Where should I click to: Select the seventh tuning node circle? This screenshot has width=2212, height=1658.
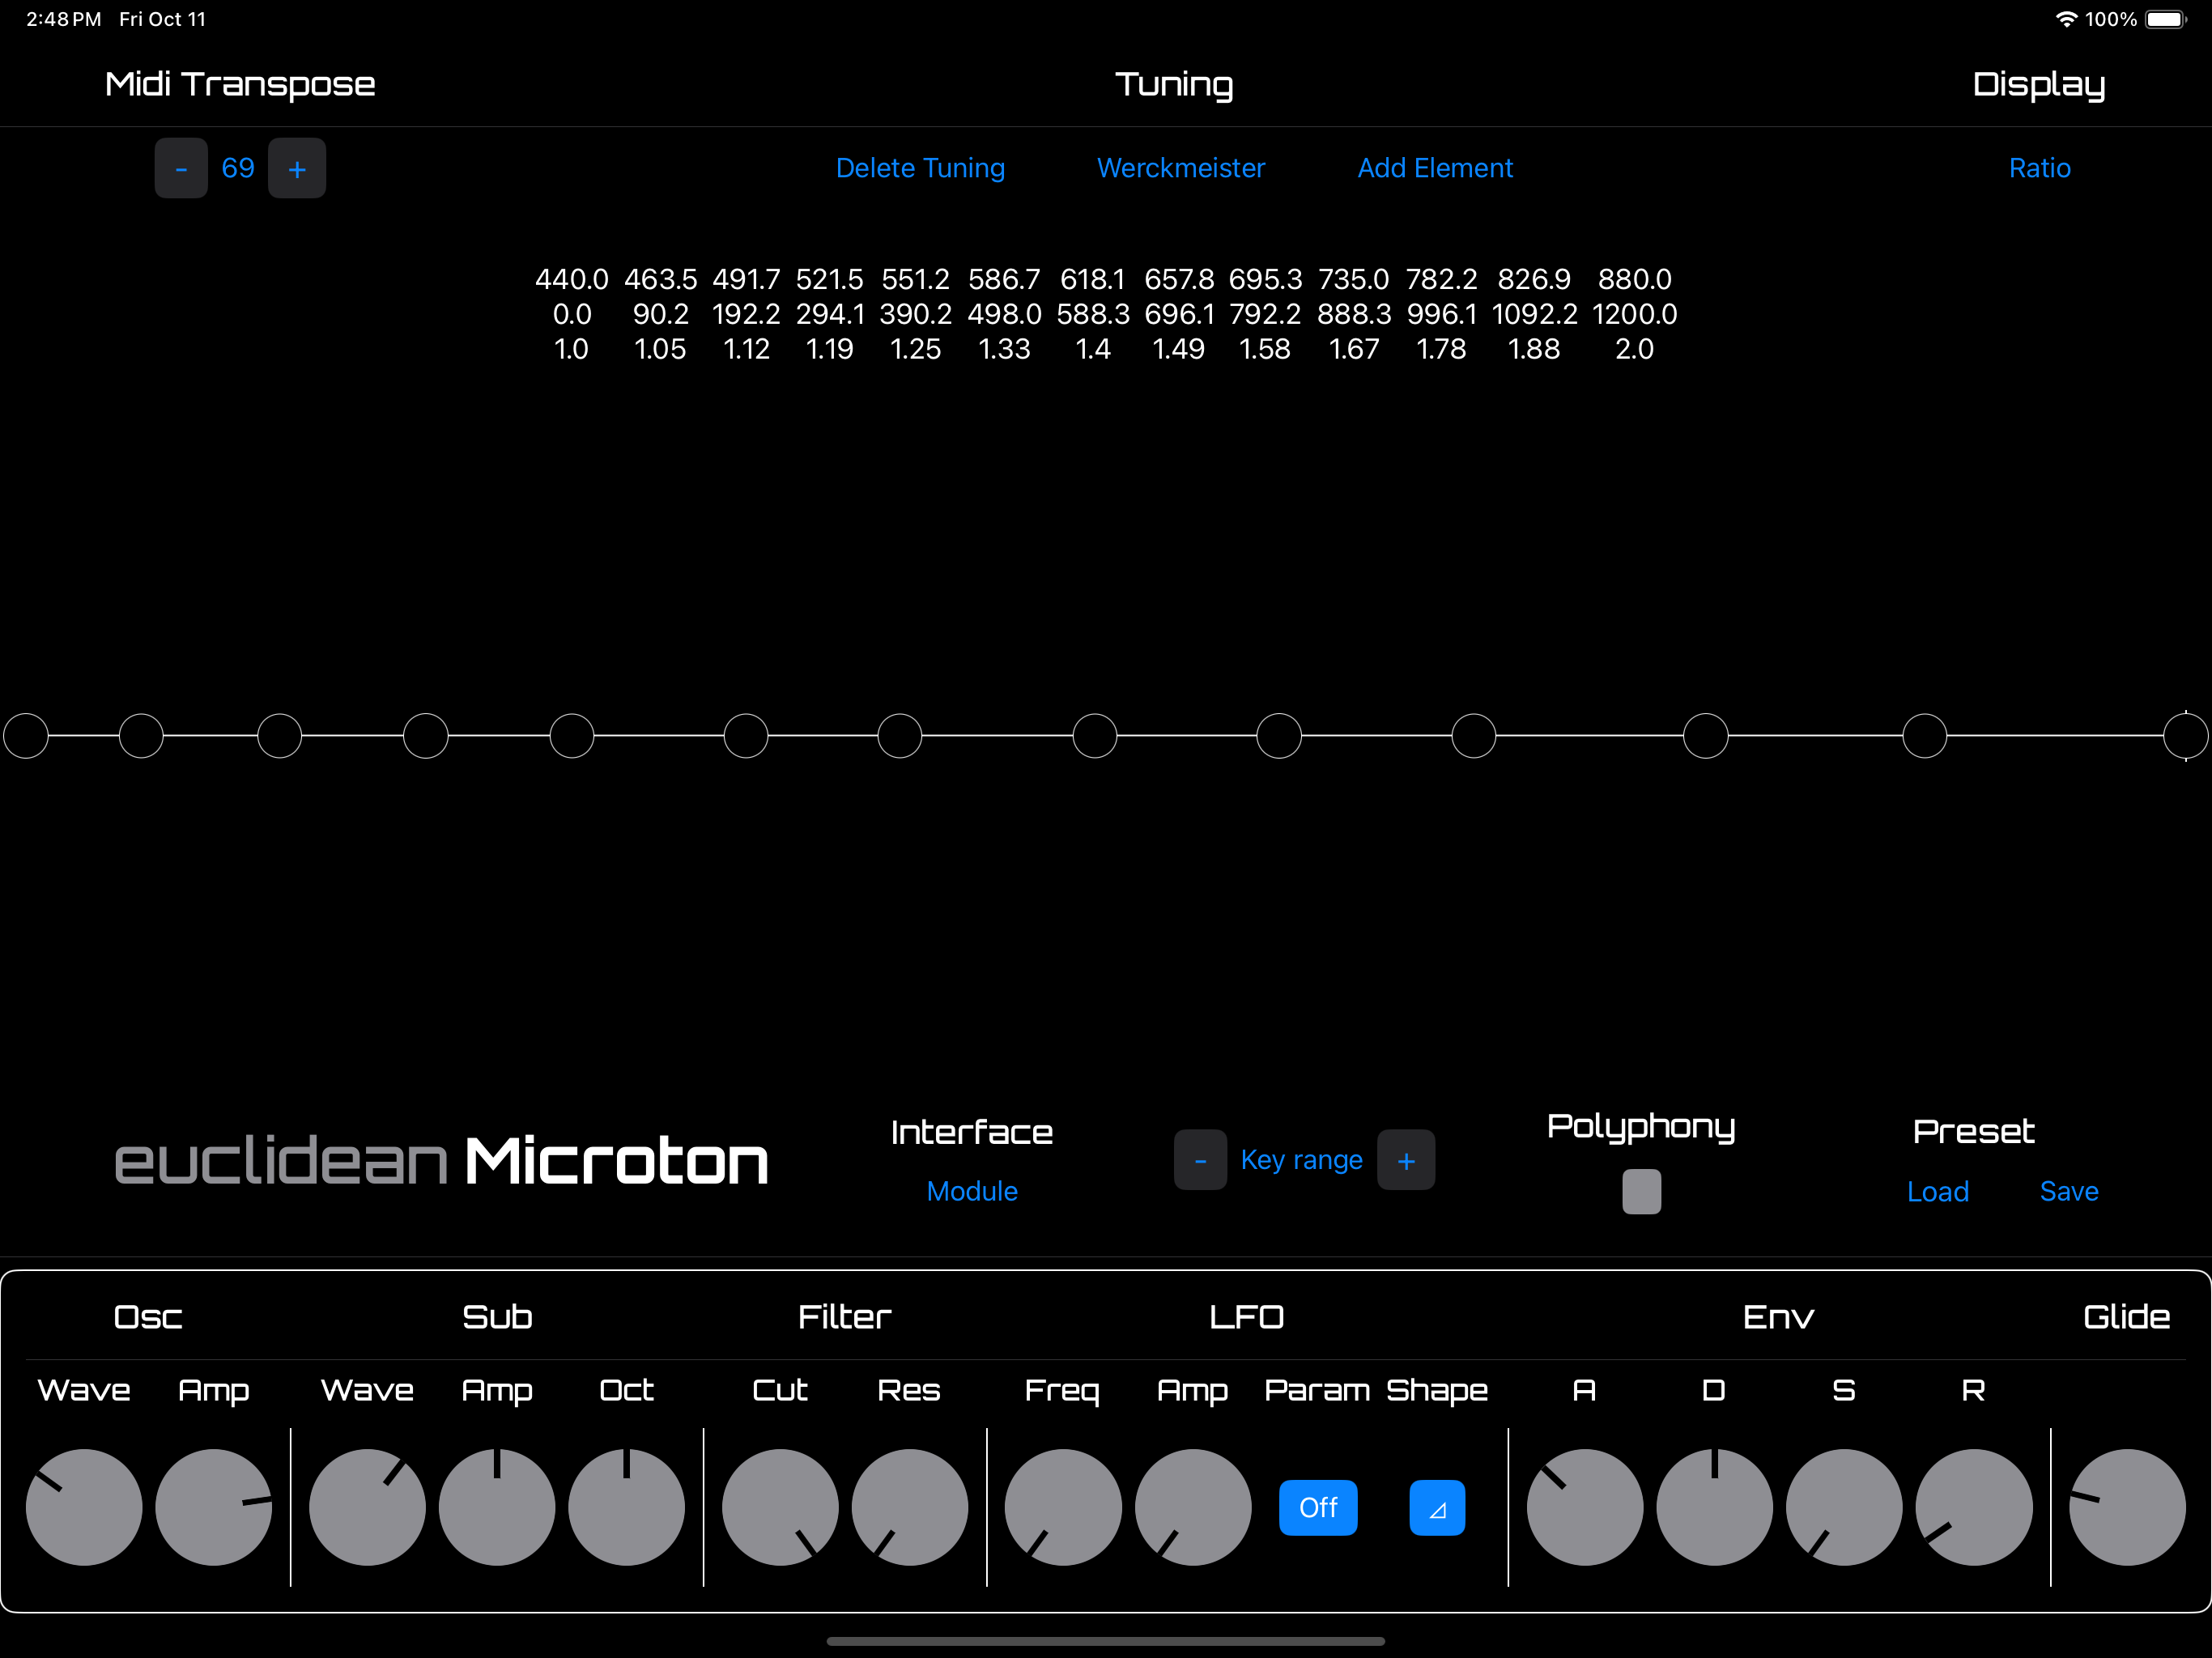[x=900, y=736]
